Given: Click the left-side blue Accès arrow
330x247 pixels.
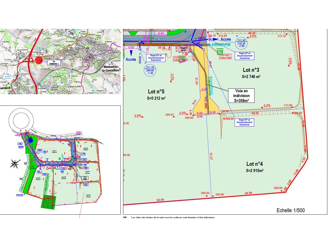Looking at the screenshot, I should coord(131,53).
